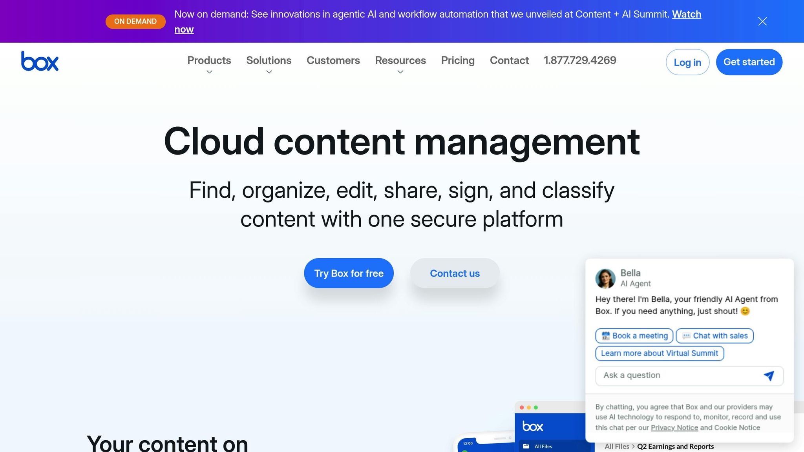The width and height of the screenshot is (804, 452).
Task: Send the chat question with paper plane icon
Action: (x=769, y=375)
